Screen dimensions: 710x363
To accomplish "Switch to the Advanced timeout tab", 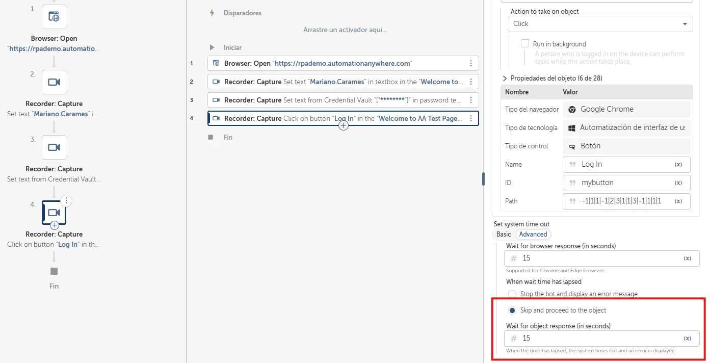I will 533,235.
